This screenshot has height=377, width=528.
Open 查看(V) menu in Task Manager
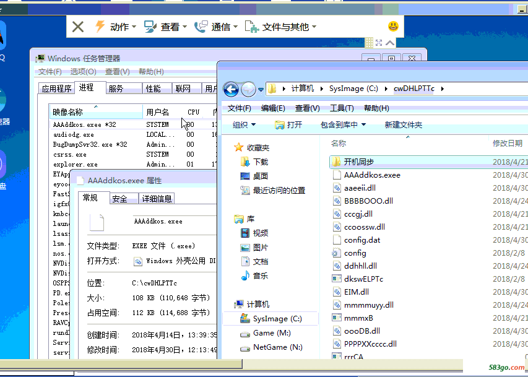pos(117,71)
